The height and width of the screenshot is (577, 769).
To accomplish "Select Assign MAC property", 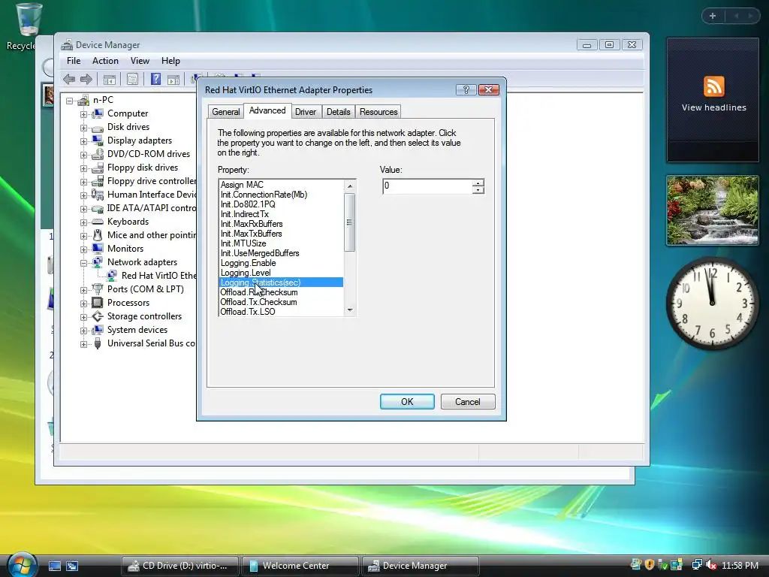I will pyautogui.click(x=281, y=185).
